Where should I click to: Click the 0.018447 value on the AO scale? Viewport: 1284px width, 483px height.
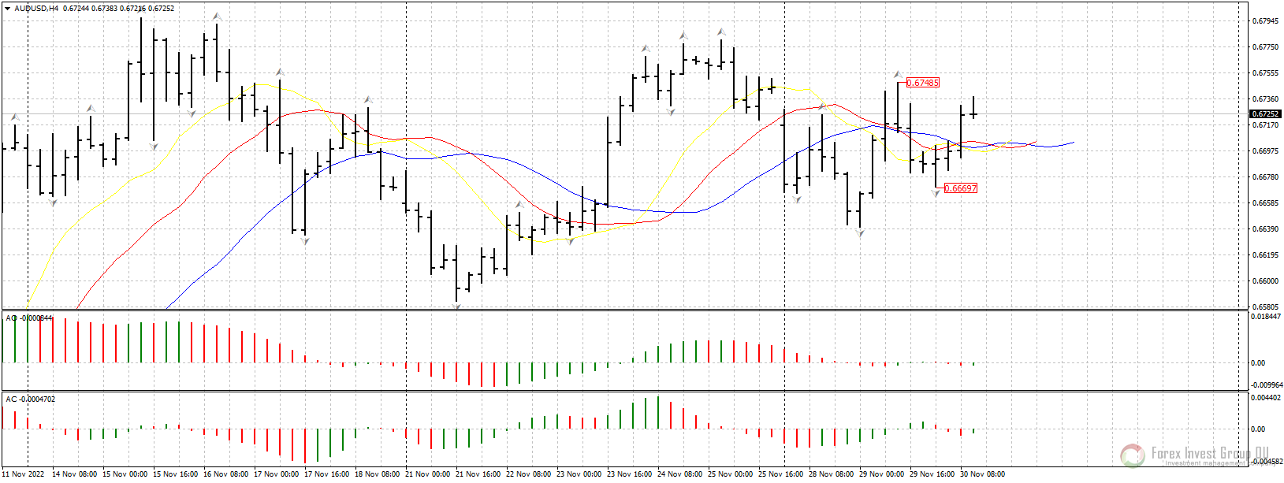(x=1264, y=317)
